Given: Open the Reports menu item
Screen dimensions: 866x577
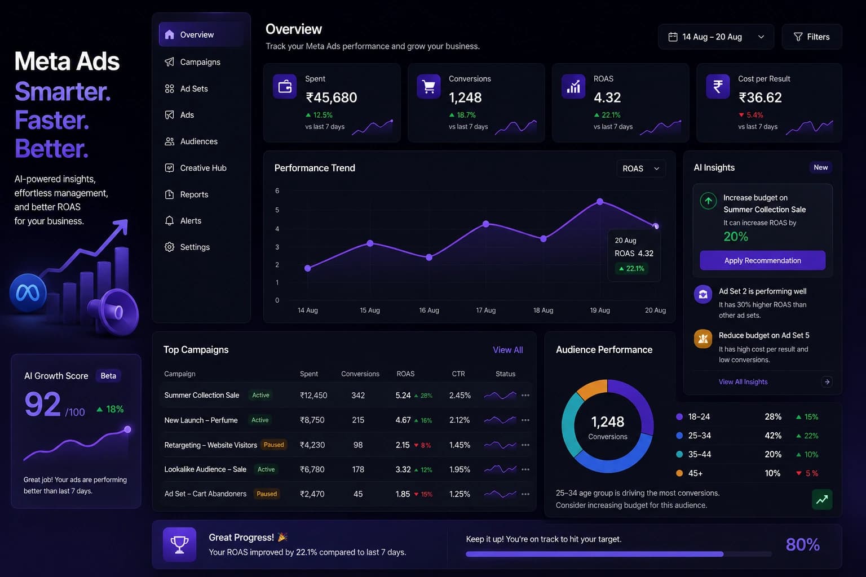Looking at the screenshot, I should tap(201, 194).
